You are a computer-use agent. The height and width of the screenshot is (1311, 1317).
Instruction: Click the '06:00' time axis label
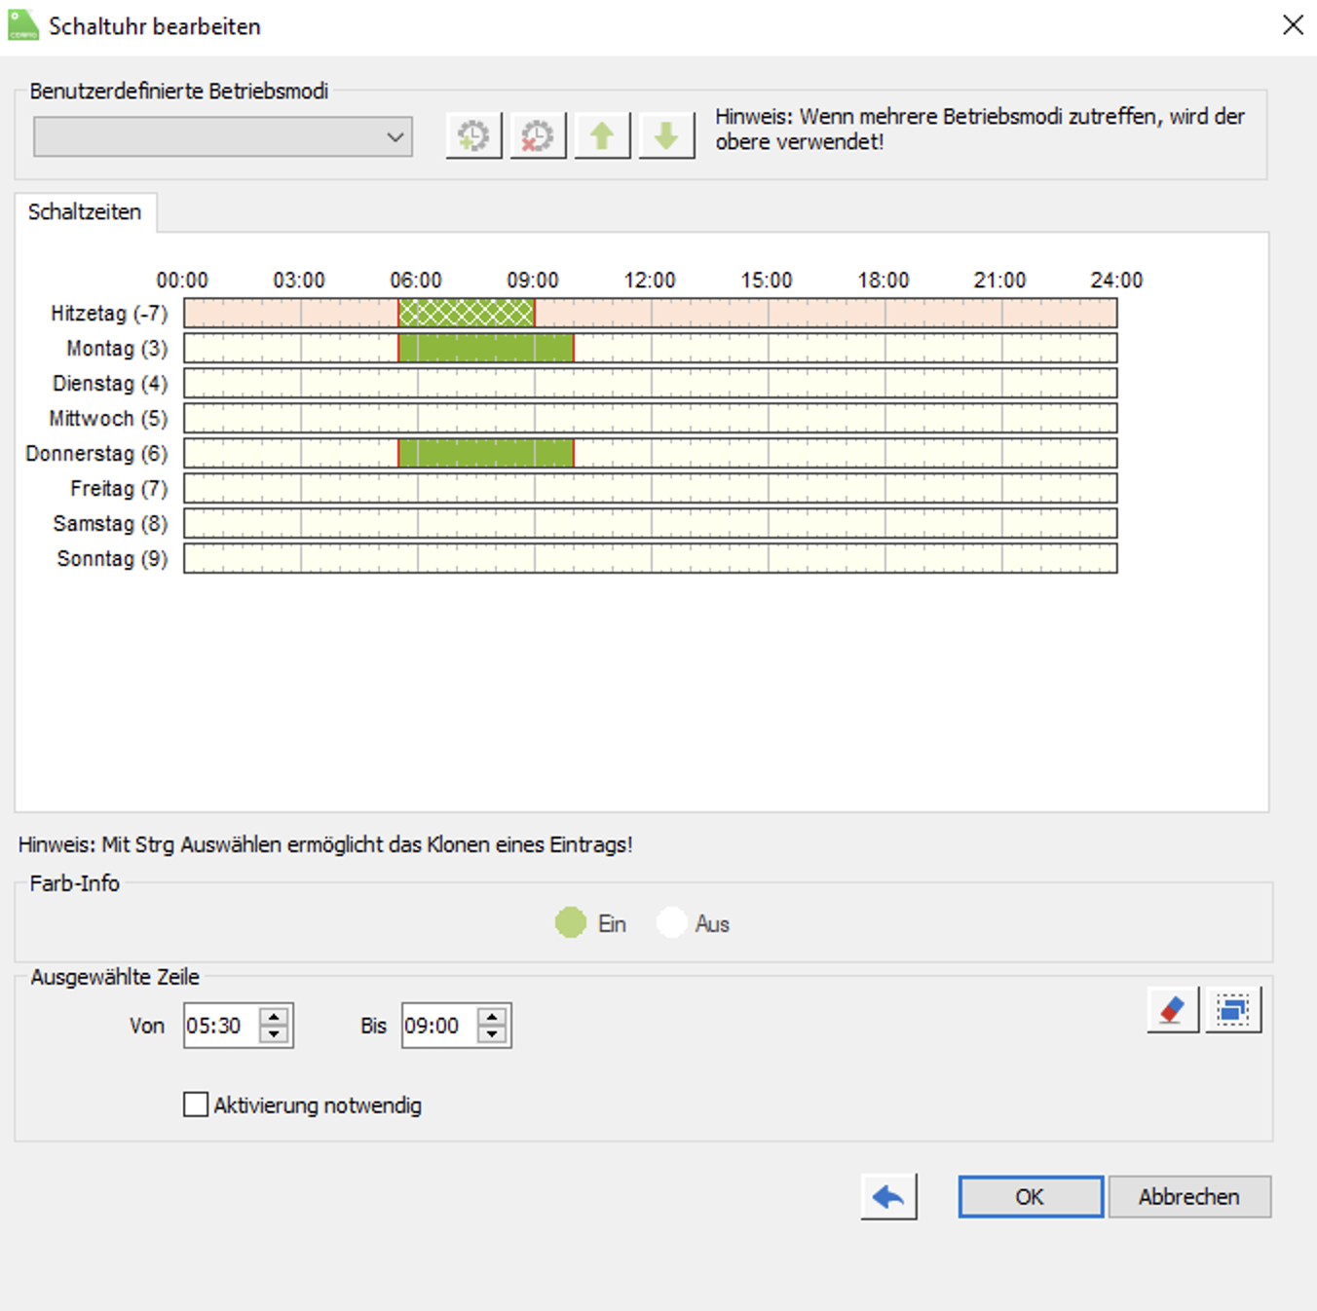416,281
